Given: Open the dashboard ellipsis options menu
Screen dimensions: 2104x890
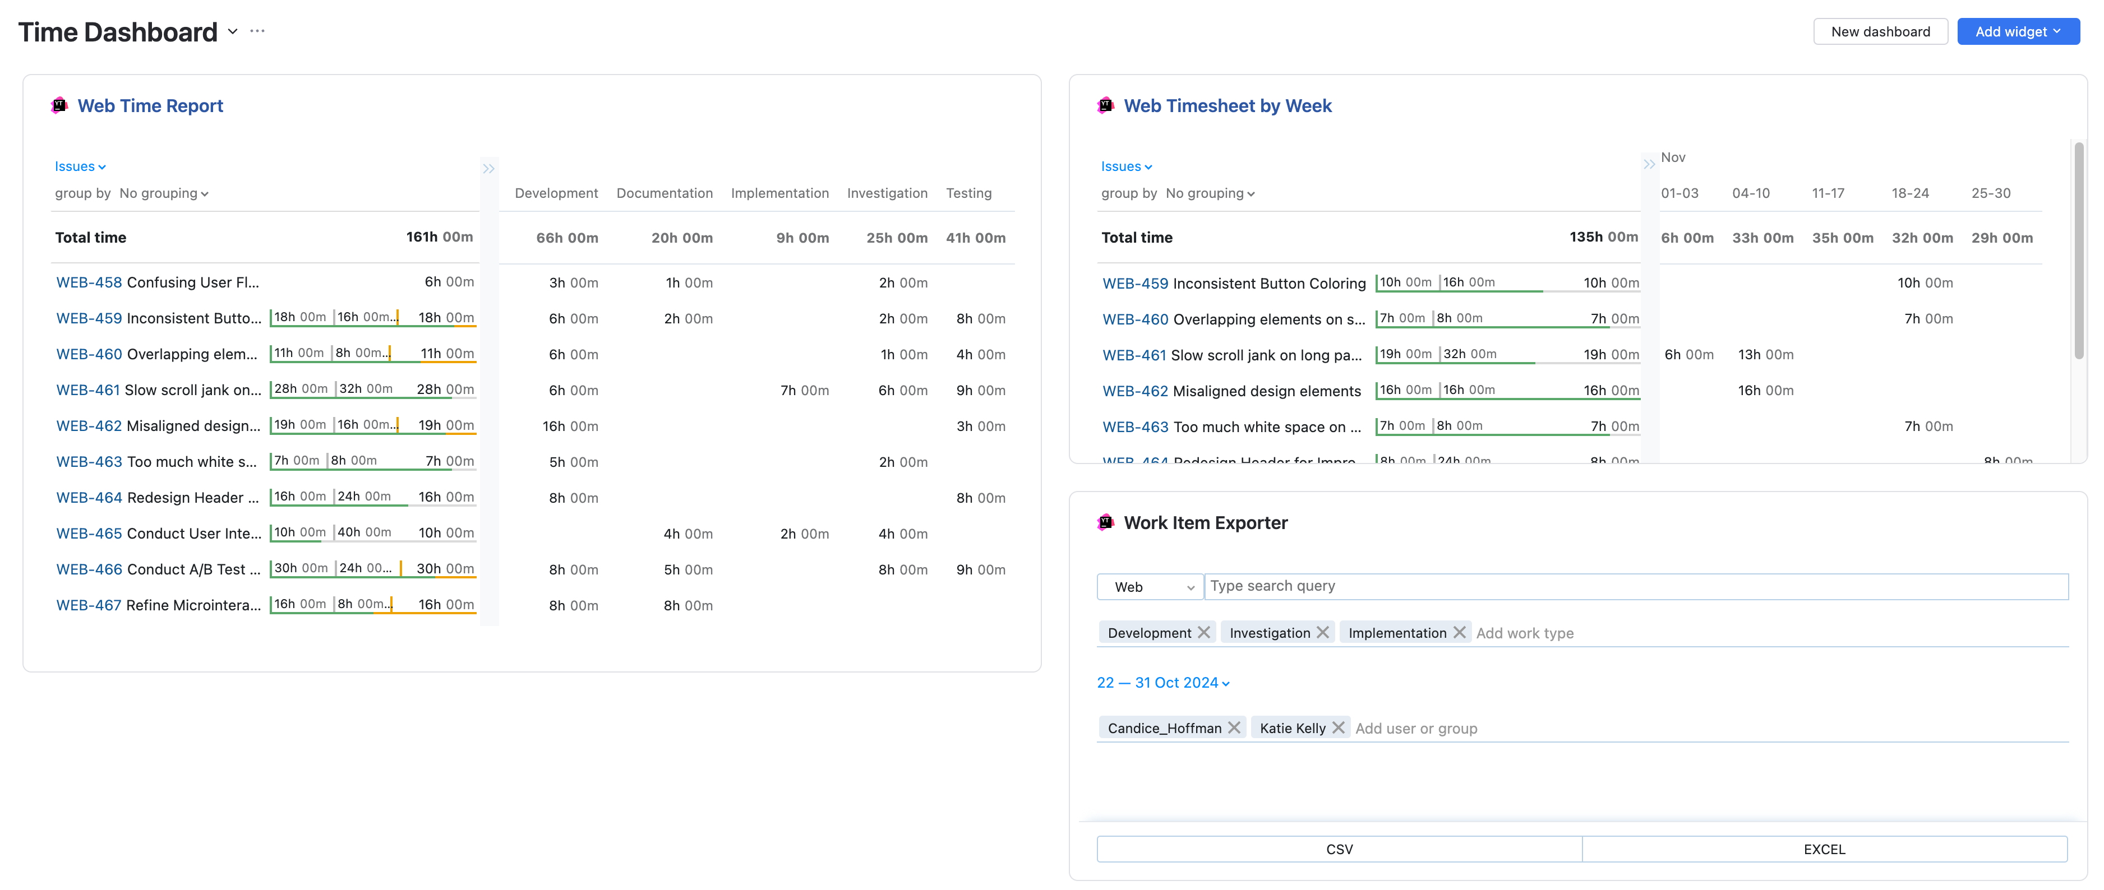Looking at the screenshot, I should pos(257,31).
